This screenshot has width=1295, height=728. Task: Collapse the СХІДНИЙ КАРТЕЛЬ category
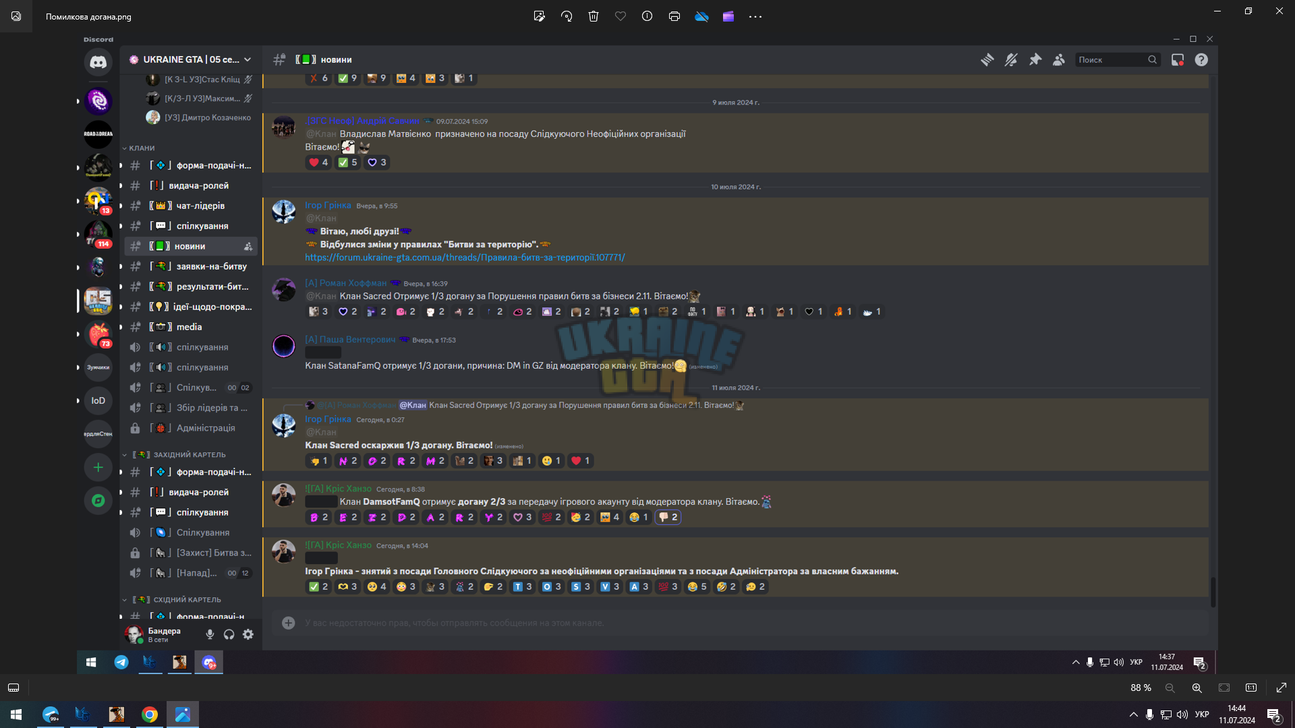click(x=172, y=599)
